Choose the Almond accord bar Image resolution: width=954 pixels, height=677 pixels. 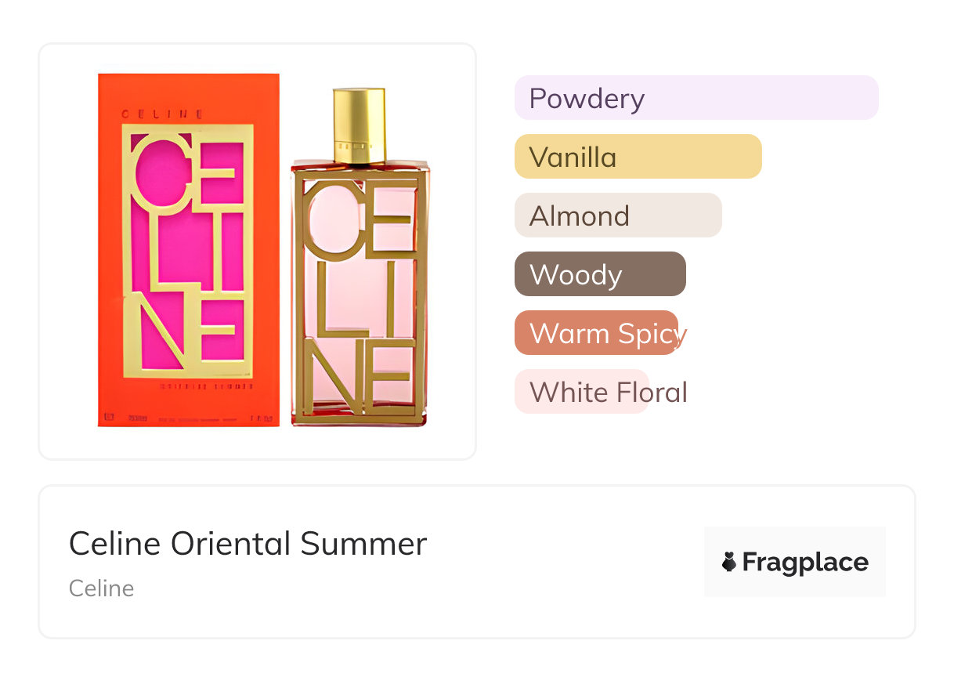point(617,215)
